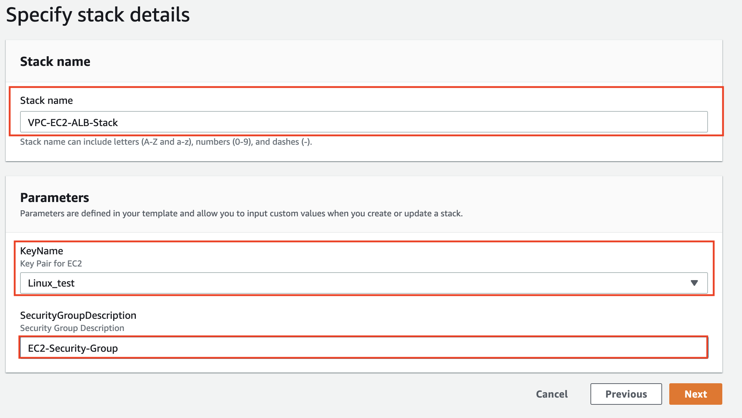Expand the key pair selection list
The height and width of the screenshot is (418, 742).
point(694,283)
